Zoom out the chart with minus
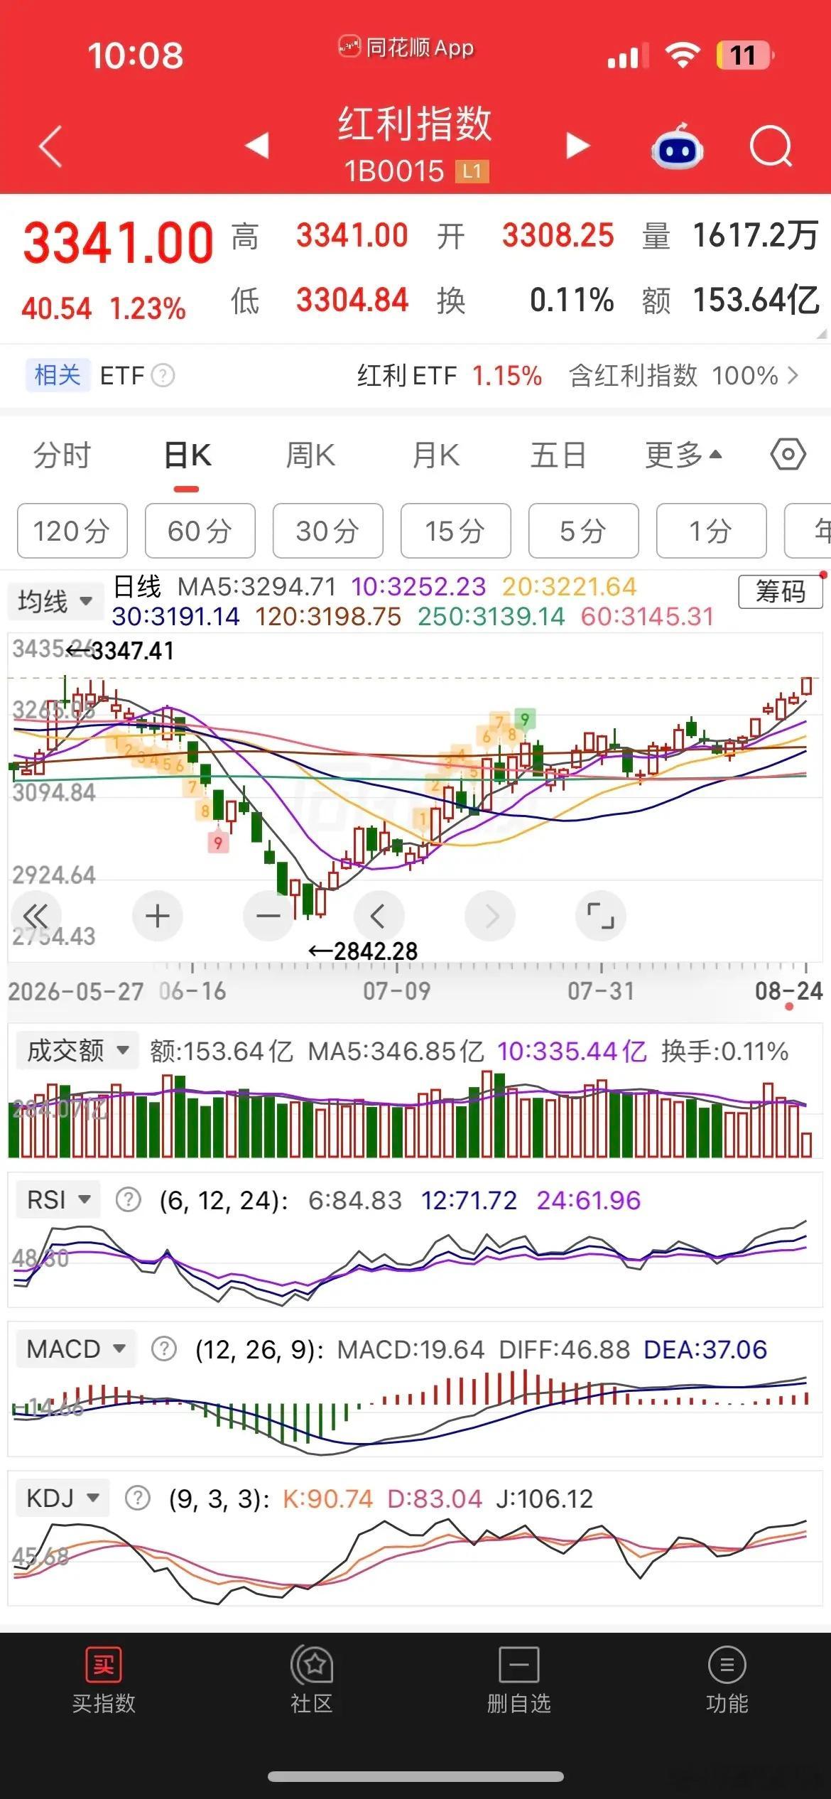The height and width of the screenshot is (1799, 831). (268, 916)
